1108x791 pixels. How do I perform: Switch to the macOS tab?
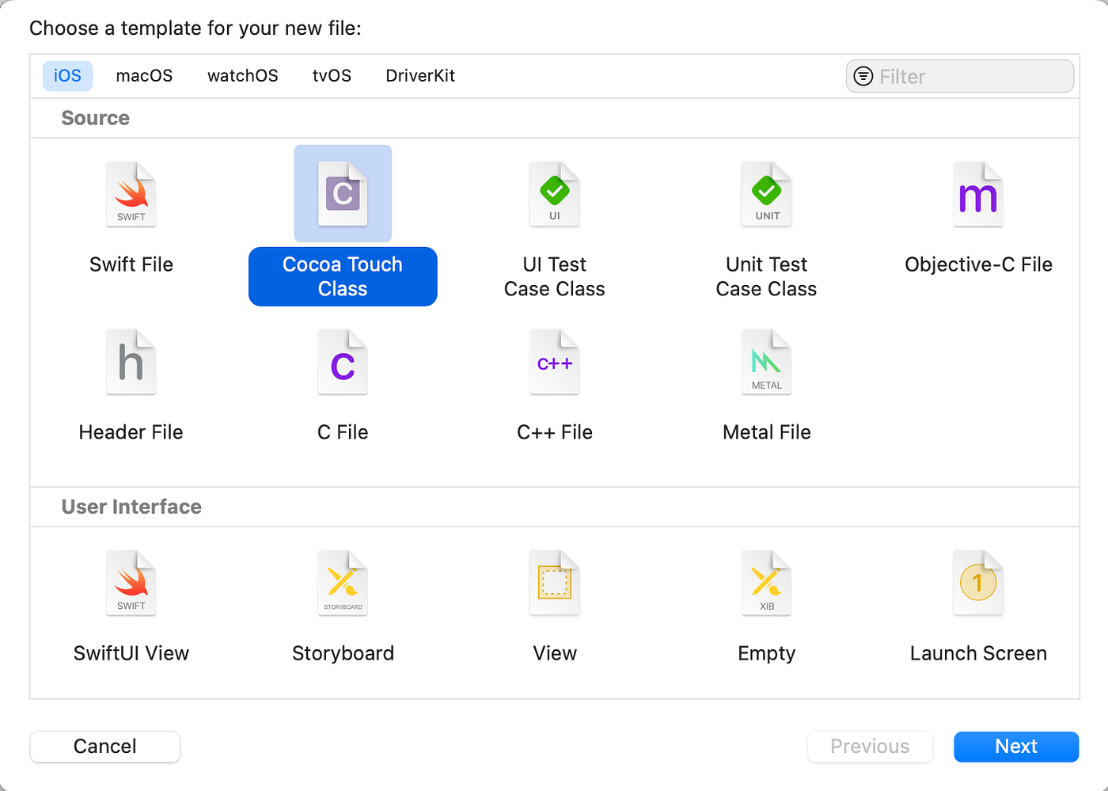point(144,75)
